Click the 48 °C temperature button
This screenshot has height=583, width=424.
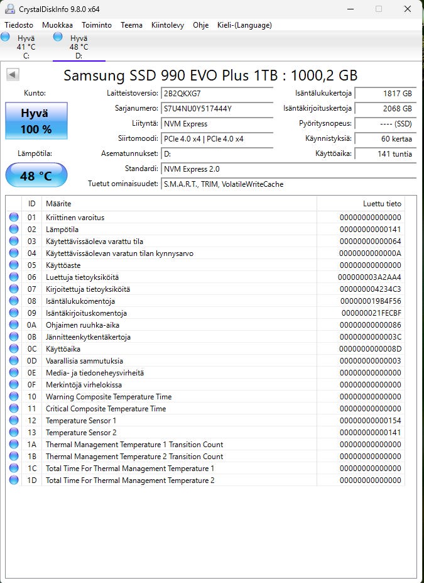coord(36,175)
